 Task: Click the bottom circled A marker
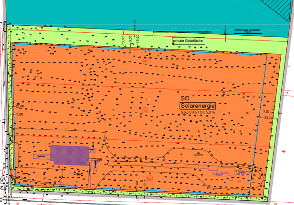pyautogui.click(x=150, y=178)
